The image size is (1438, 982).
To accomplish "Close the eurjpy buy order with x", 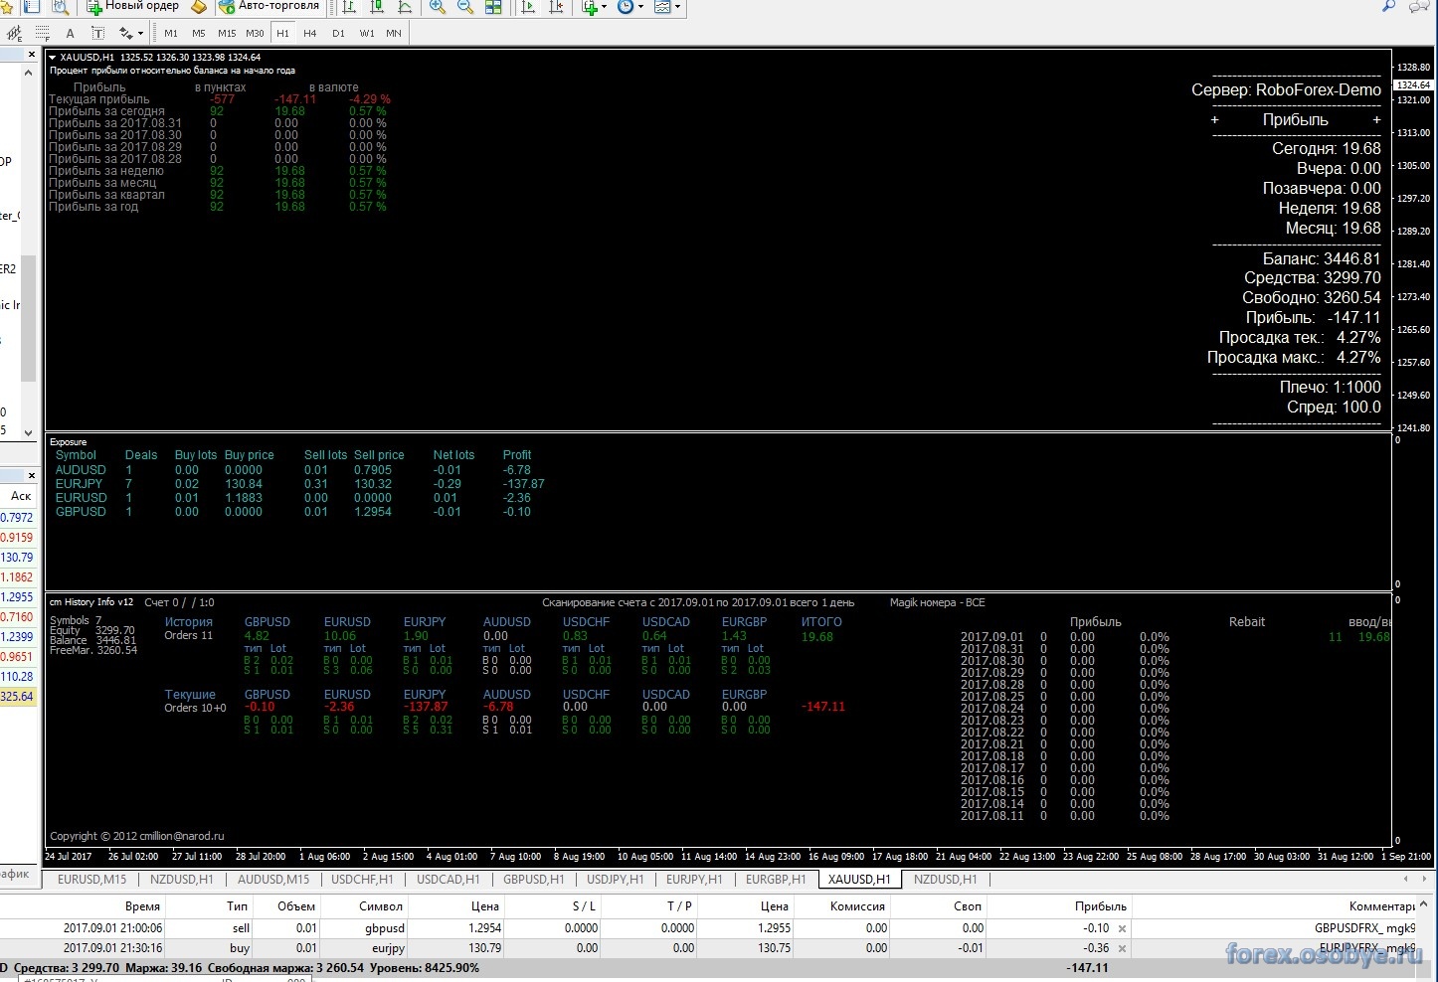I will (1122, 948).
